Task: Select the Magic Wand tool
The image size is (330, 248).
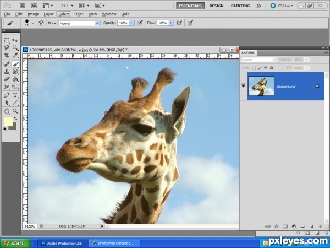Action: [15, 48]
